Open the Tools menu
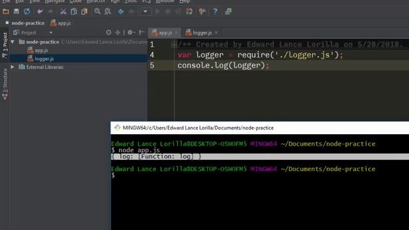 coord(130,1)
